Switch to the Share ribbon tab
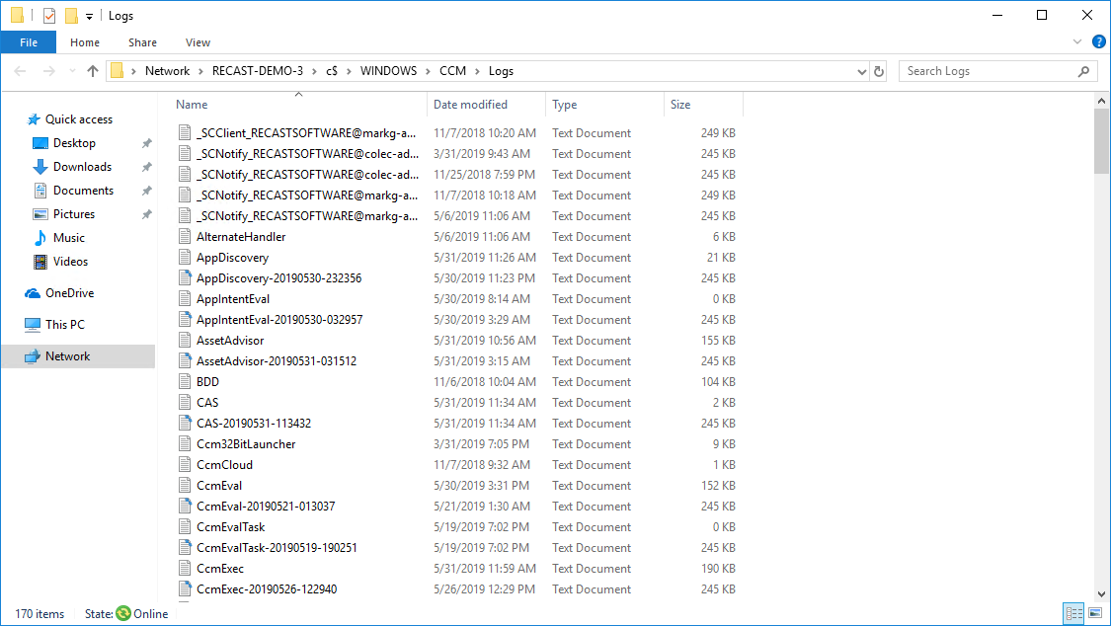Viewport: 1111px width, 626px height. pyautogui.click(x=142, y=42)
